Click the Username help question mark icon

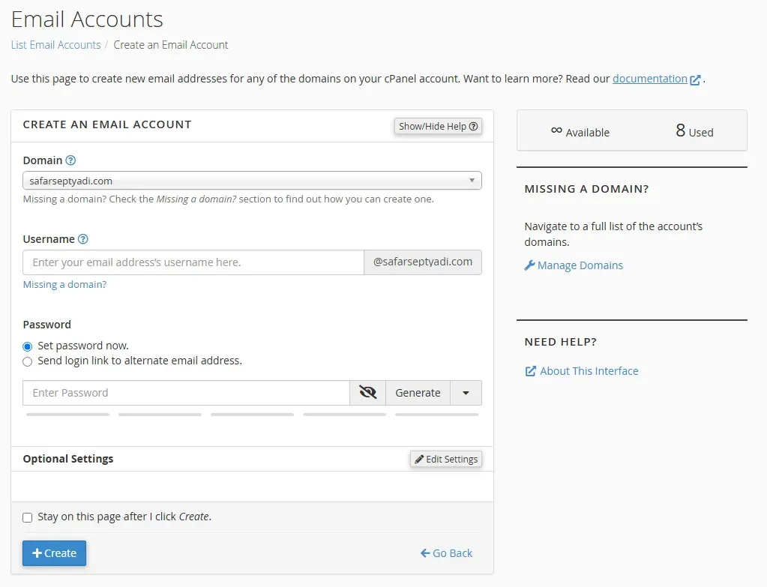(x=83, y=239)
